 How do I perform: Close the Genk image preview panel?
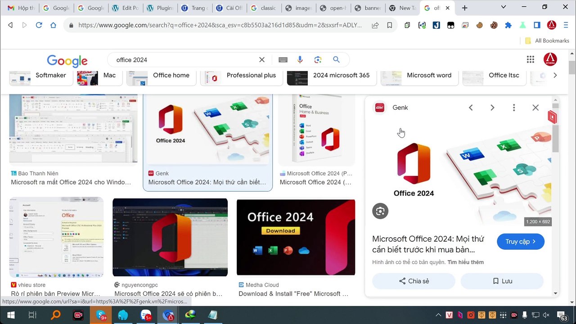[x=535, y=108]
